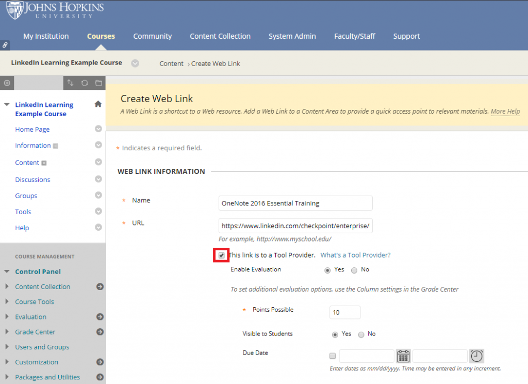Screen dimensions: 528x384
Task: Open the Help menu link
Action: pos(22,228)
